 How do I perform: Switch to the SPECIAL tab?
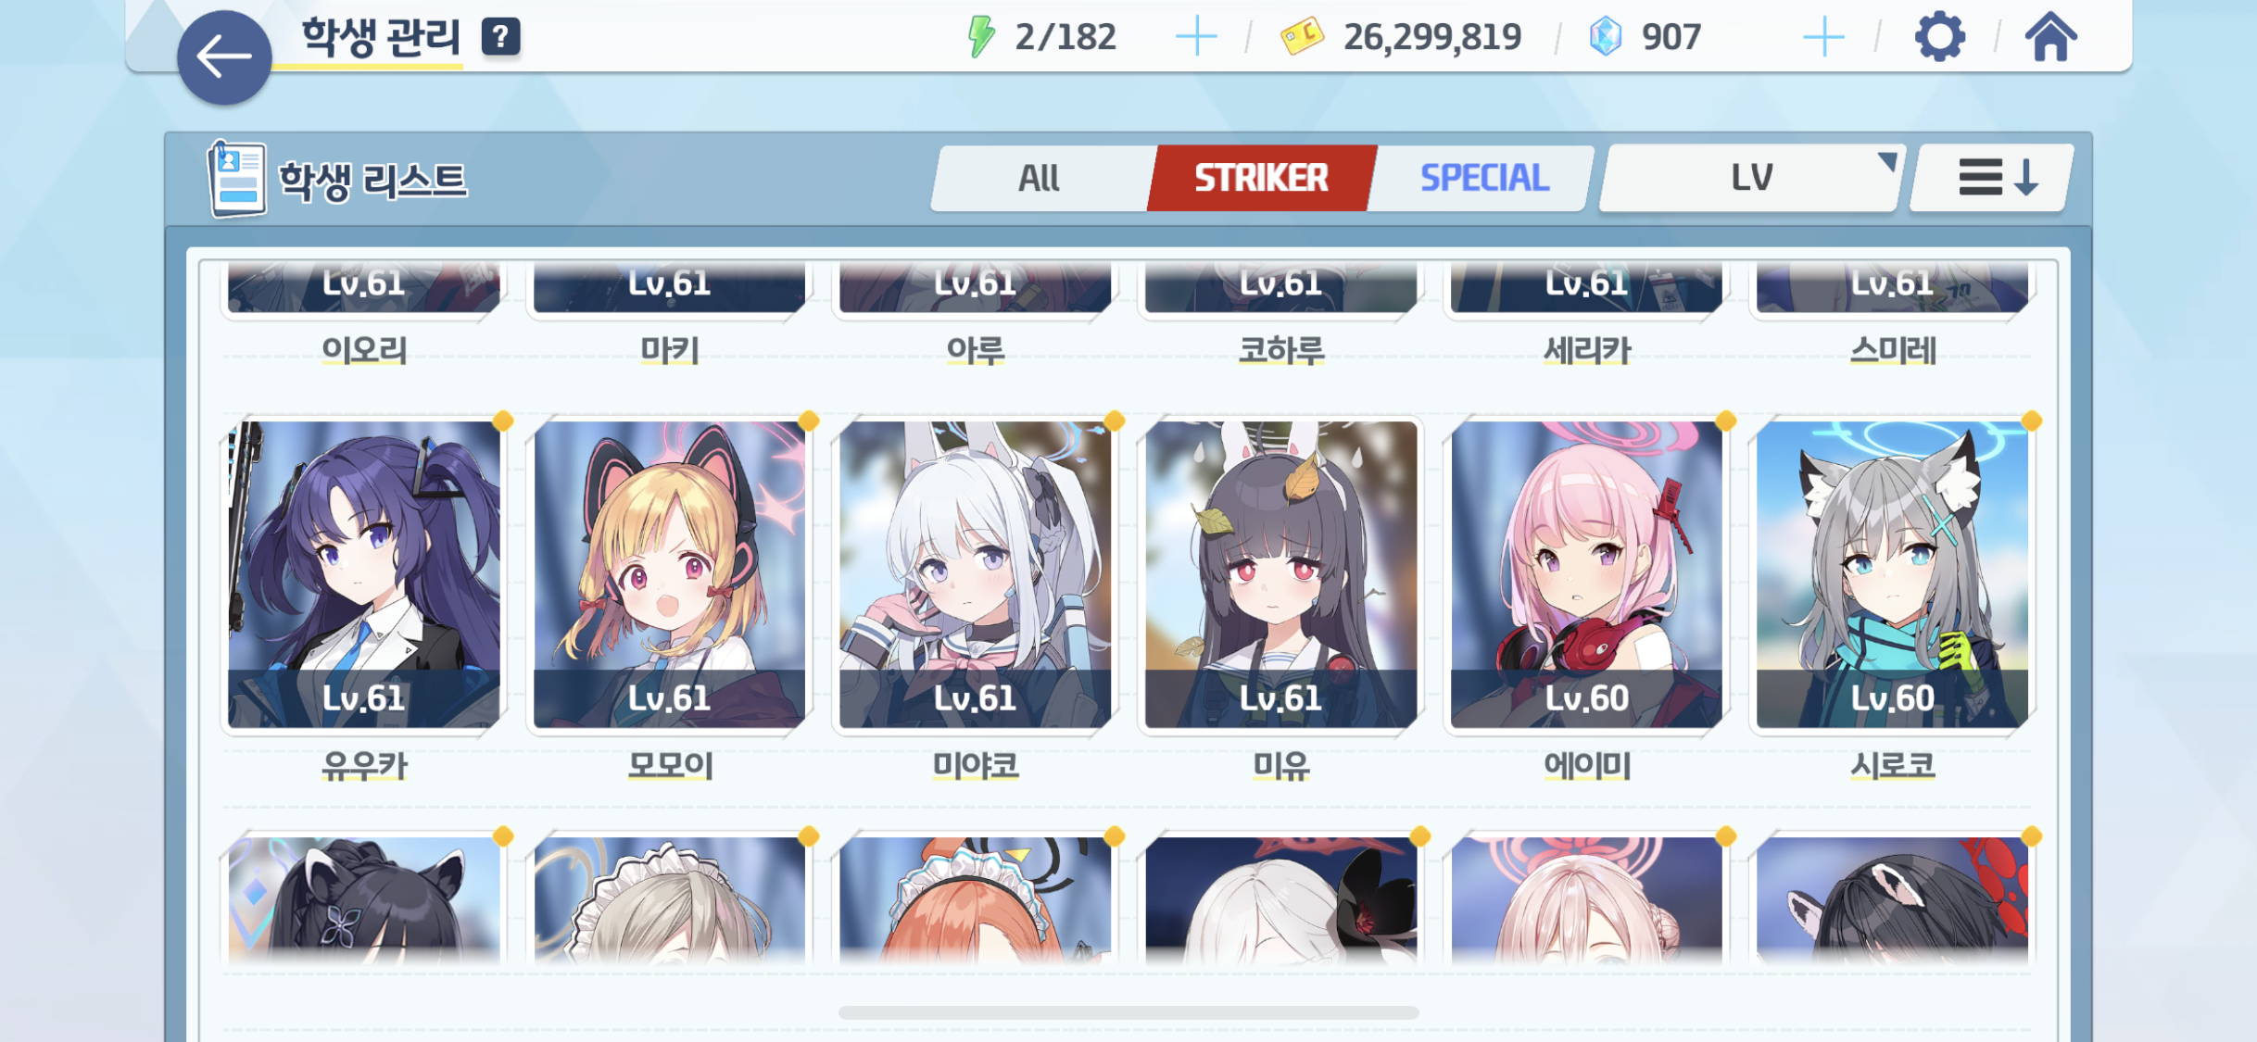pos(1483,177)
